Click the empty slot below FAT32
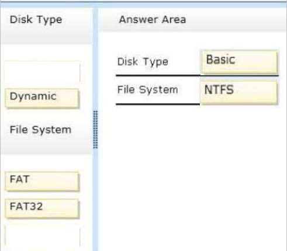This screenshot has height=251, width=287. [42, 236]
